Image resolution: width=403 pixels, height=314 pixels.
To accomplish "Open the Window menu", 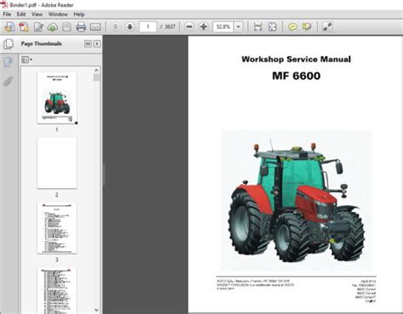I will click(58, 14).
